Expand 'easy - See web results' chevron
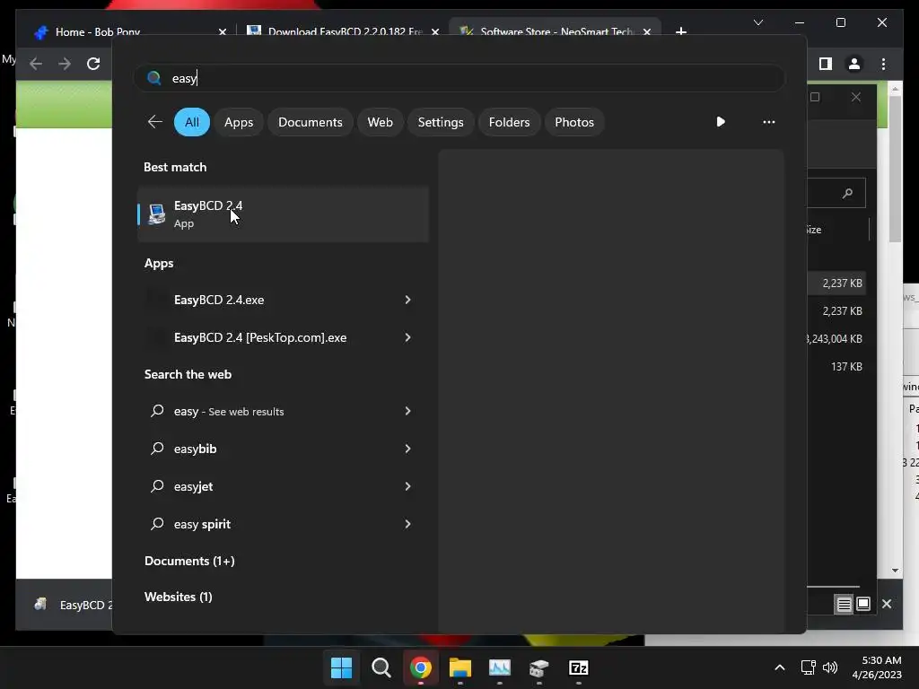The image size is (919, 689). 408,411
